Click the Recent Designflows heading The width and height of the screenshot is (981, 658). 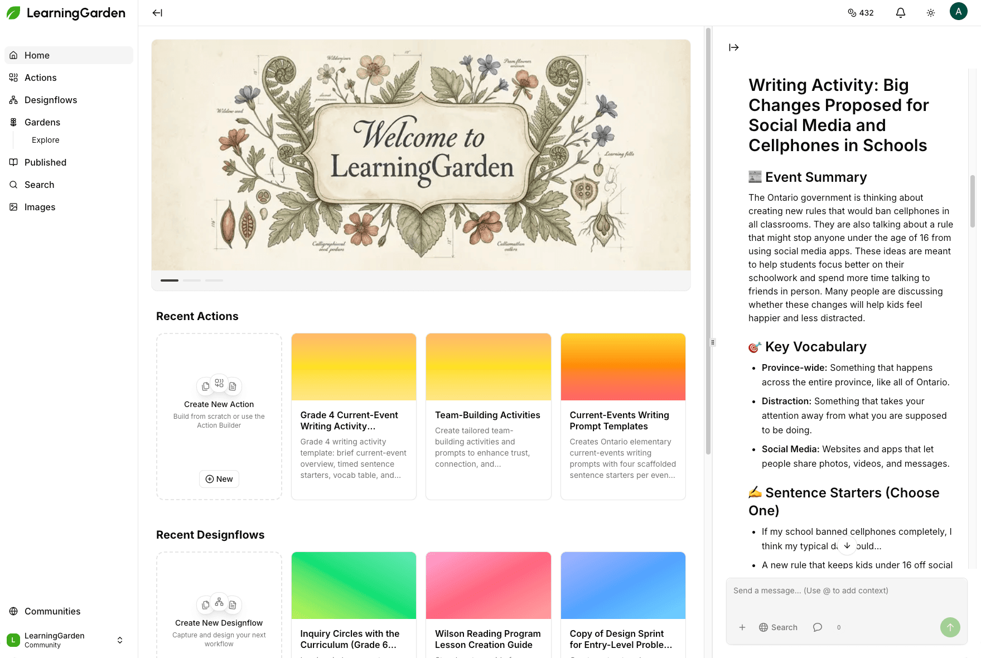click(210, 535)
